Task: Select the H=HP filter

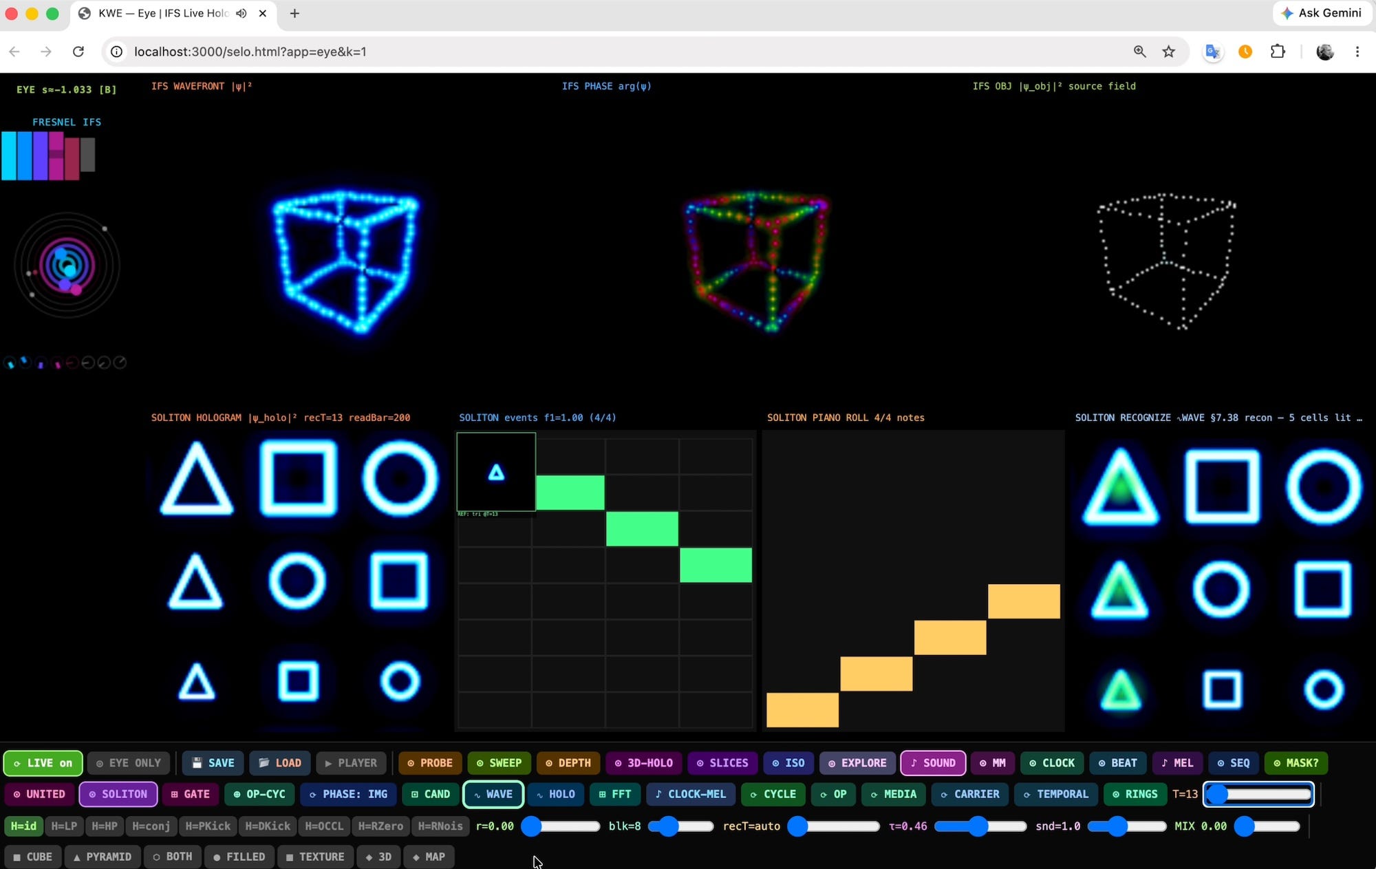Action: (x=105, y=826)
